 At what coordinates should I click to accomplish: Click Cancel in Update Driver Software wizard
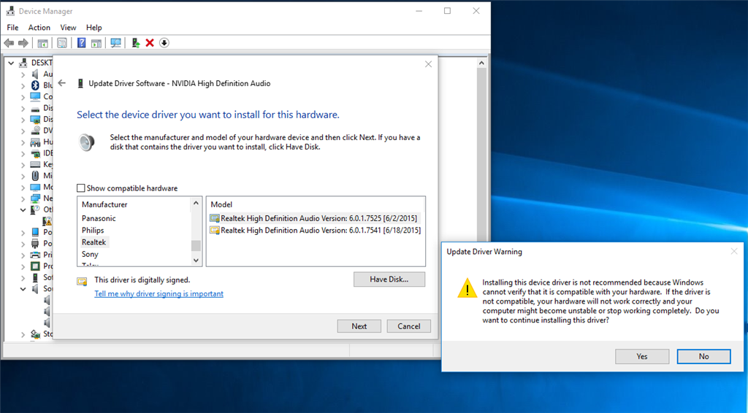click(x=409, y=326)
